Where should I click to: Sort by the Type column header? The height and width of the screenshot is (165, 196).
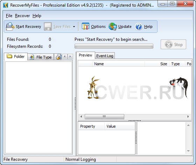tap(177, 64)
